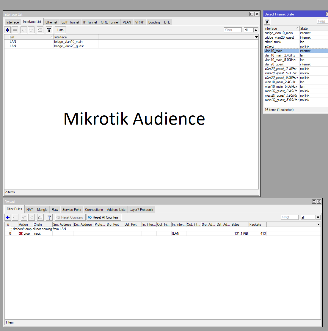Viewport: 328px width, 331px height.
Task: Open the Service Ports tab
Action: click(72, 210)
